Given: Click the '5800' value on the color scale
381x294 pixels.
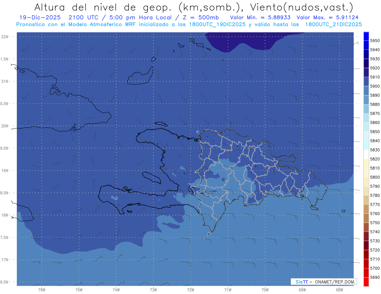Looking at the screenshot, I should [375, 177].
